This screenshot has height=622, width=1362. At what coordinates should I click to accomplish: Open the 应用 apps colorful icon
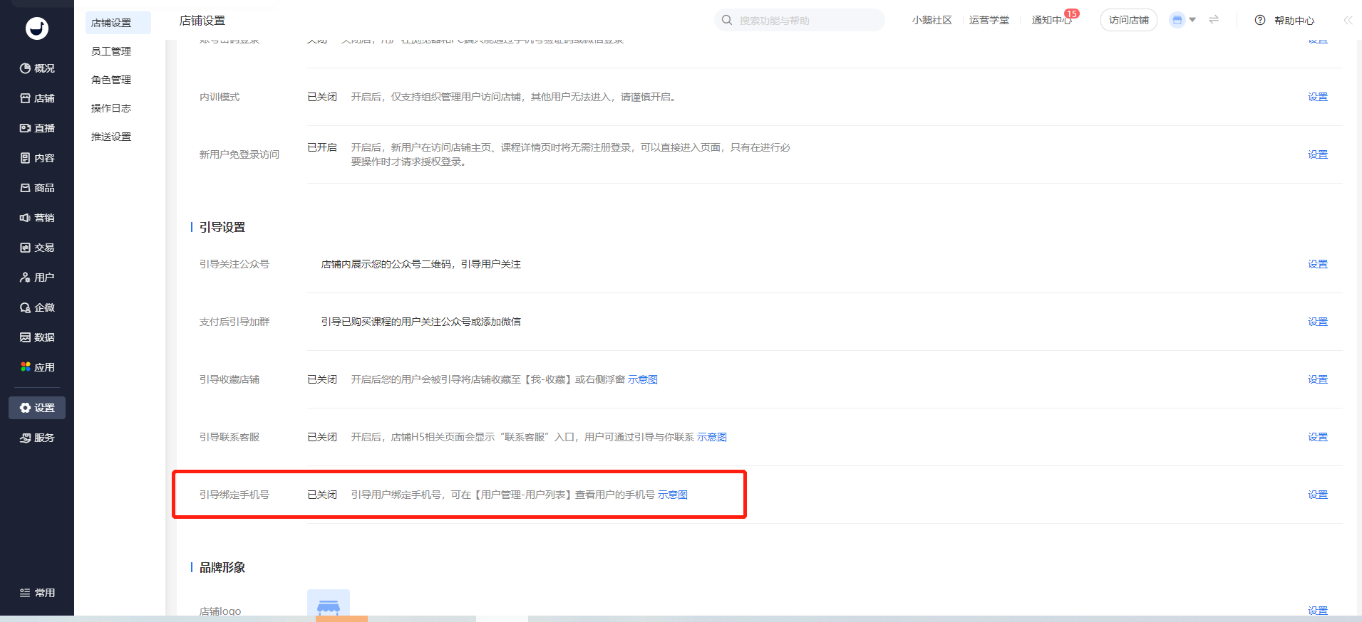[26, 367]
